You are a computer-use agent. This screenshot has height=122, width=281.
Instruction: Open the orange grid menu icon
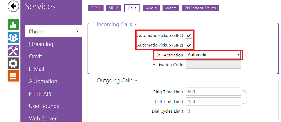tap(13, 76)
